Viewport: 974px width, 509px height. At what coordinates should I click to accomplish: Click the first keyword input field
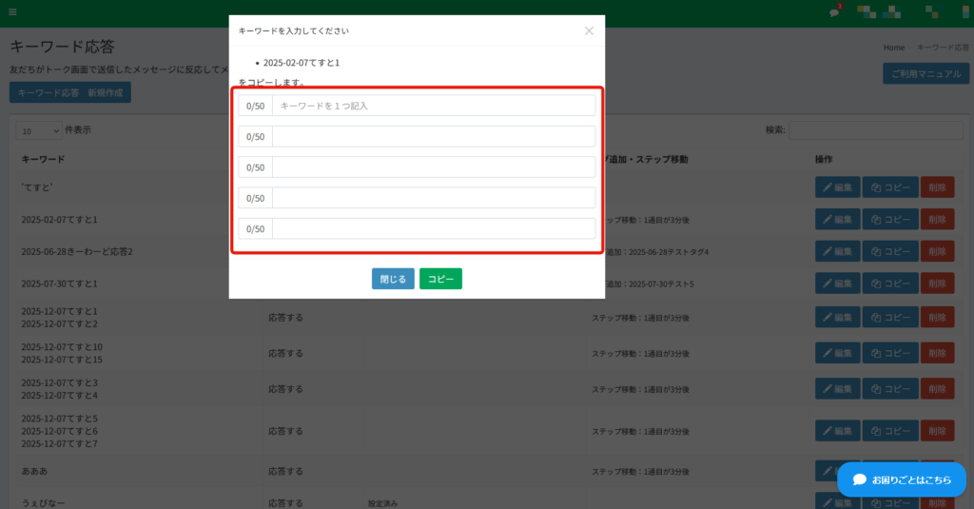(x=434, y=106)
